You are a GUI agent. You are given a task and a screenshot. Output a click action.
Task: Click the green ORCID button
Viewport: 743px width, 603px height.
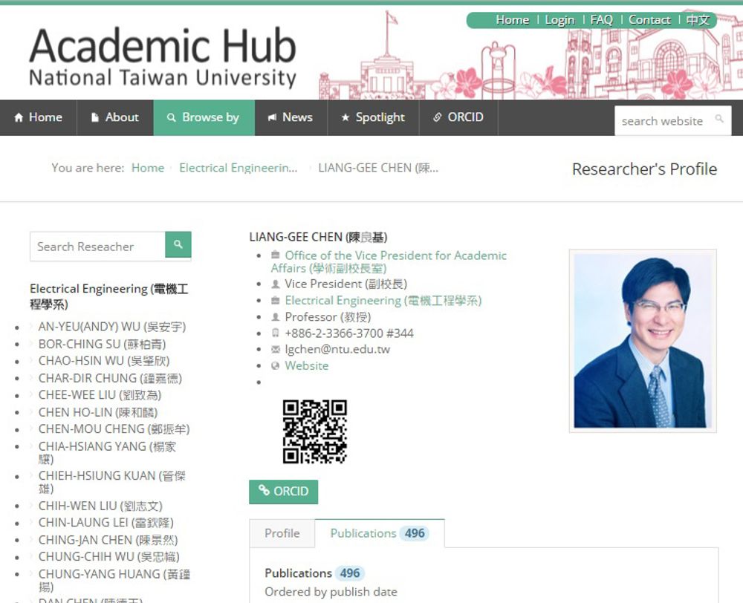coord(283,491)
